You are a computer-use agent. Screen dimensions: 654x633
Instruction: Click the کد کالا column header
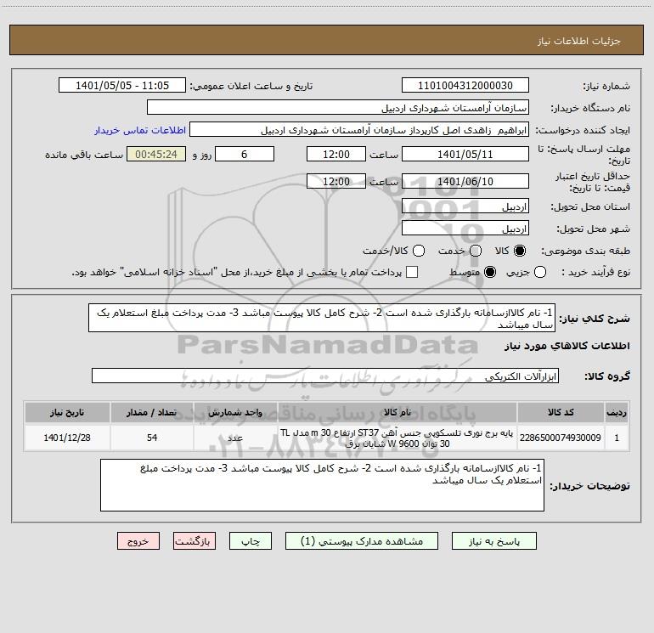tap(561, 413)
